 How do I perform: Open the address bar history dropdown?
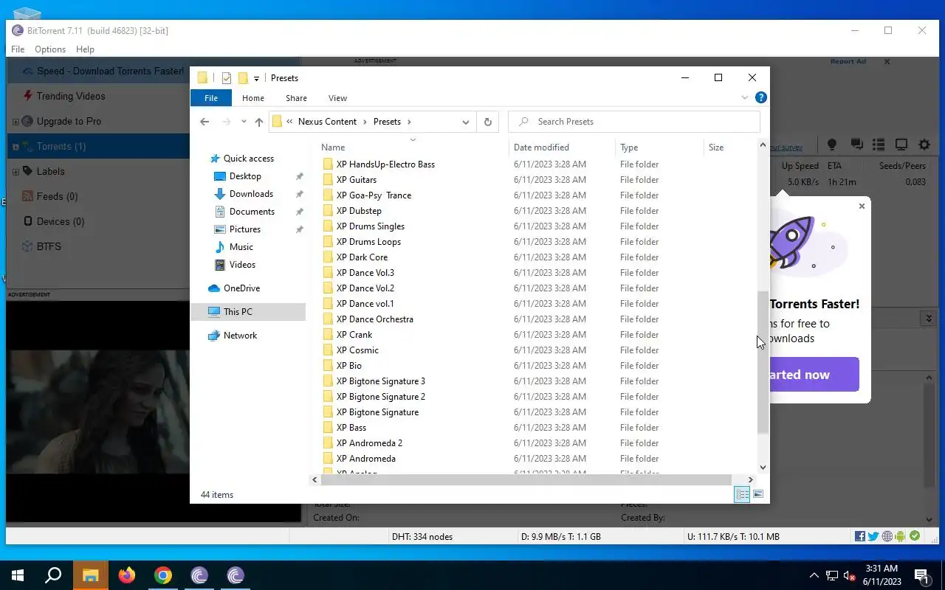pos(466,122)
